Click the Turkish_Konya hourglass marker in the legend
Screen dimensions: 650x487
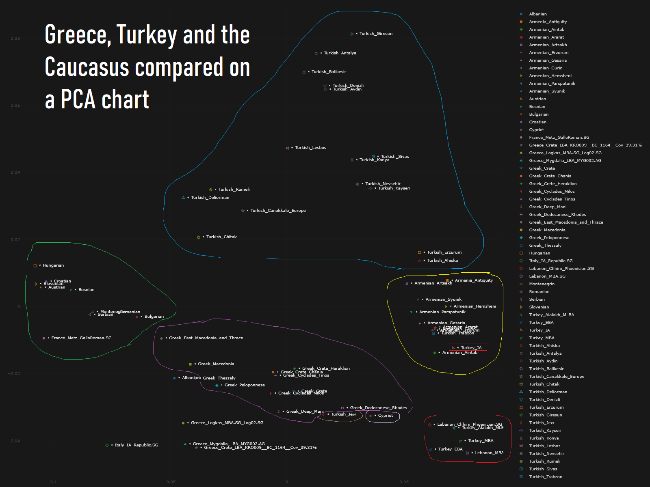(x=521, y=438)
